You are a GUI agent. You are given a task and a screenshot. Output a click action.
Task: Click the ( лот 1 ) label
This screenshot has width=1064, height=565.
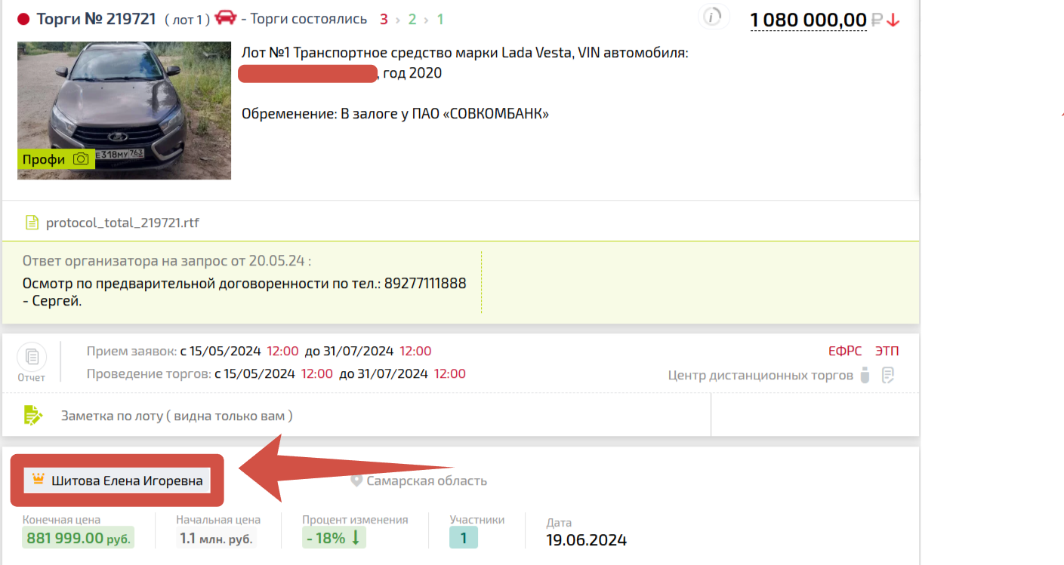(187, 20)
